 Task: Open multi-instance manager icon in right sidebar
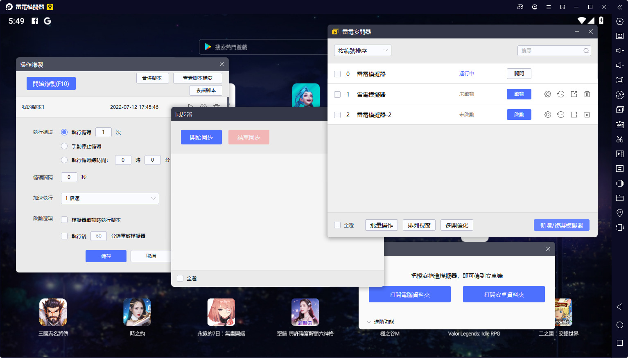(x=620, y=110)
